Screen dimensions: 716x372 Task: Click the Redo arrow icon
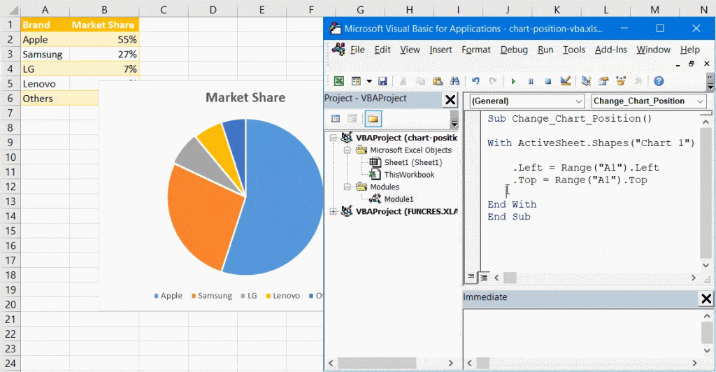pos(493,81)
